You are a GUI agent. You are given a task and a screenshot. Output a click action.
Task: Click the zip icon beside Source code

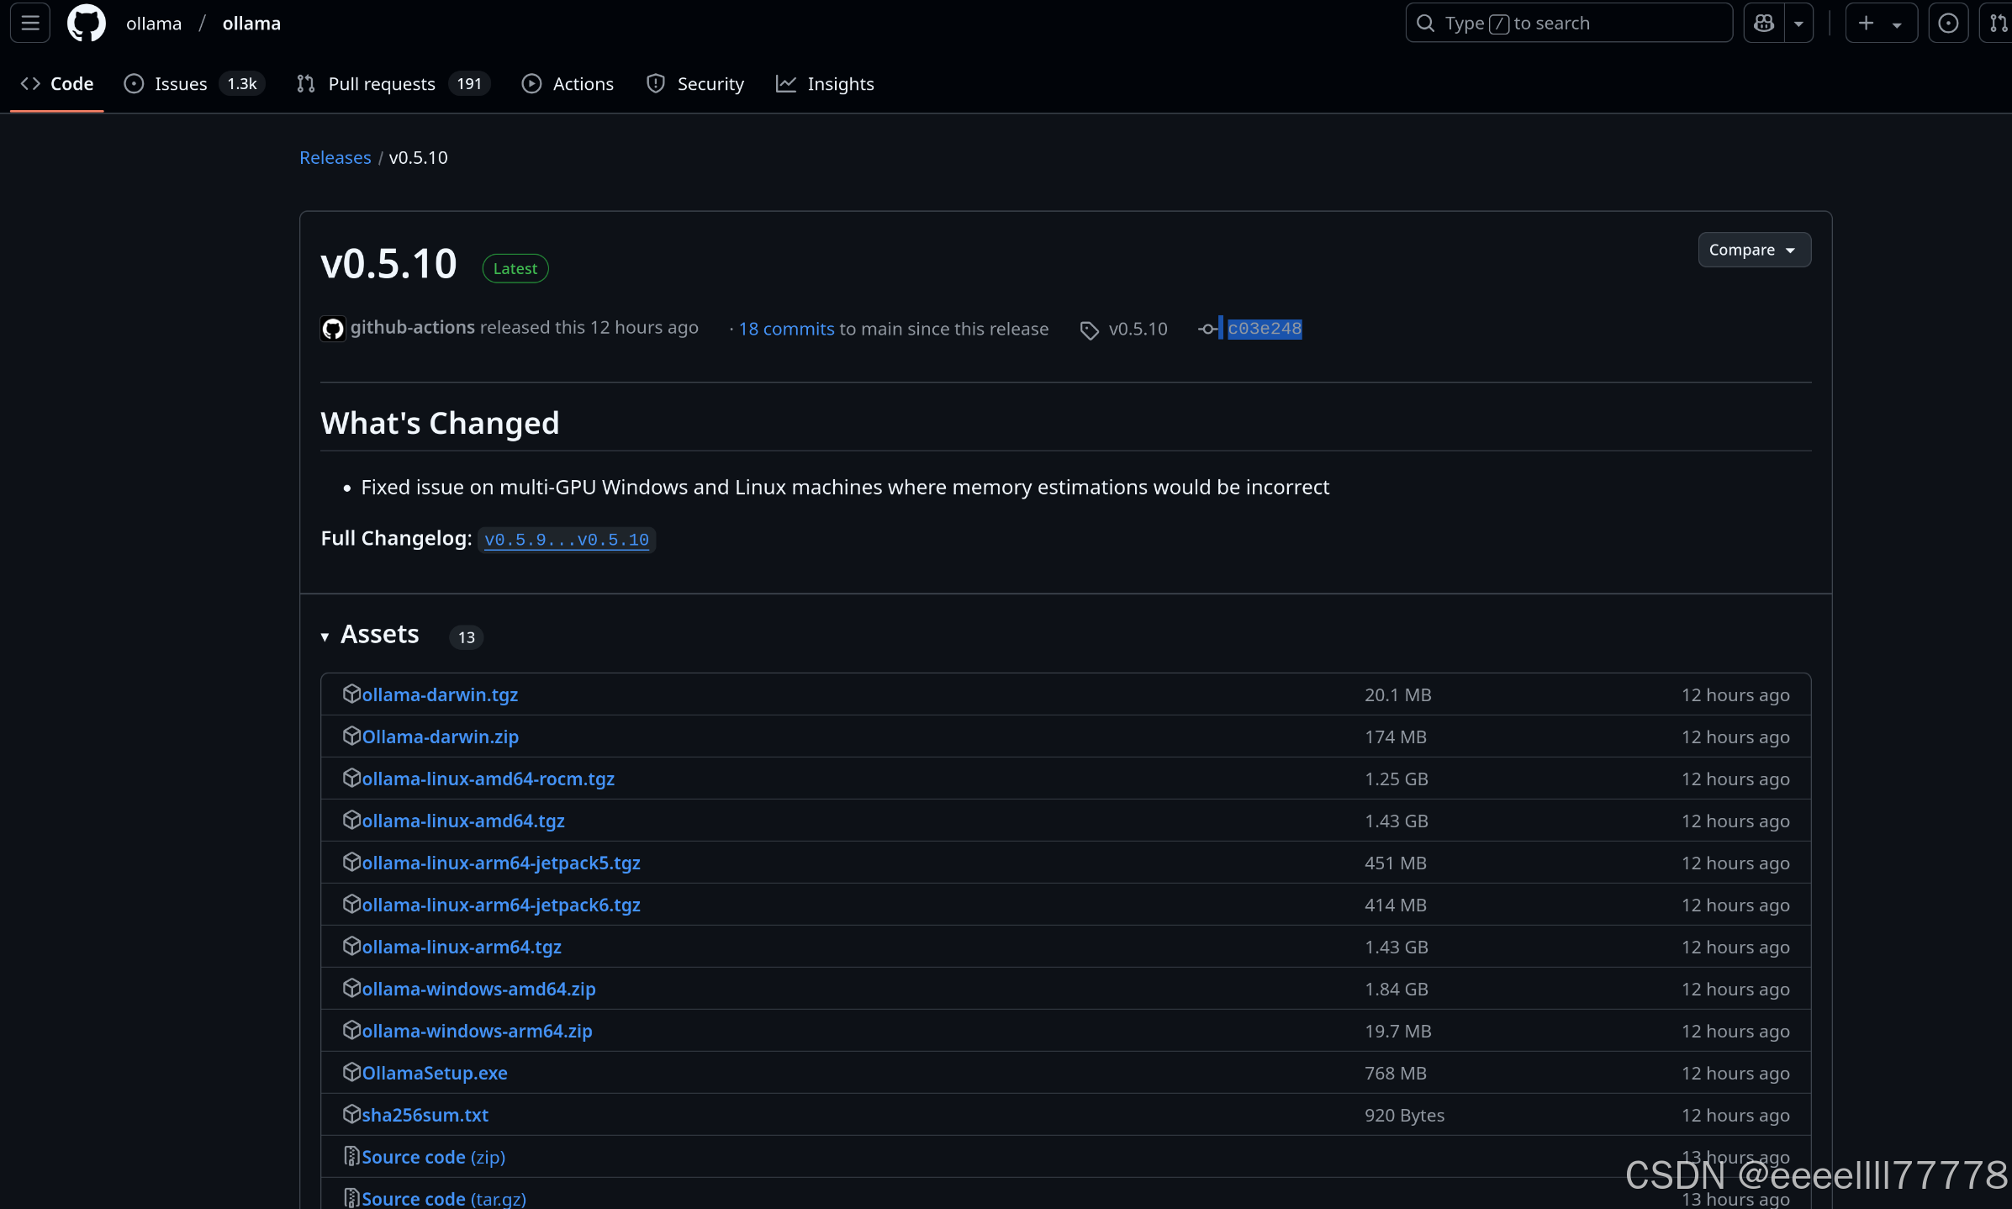pyautogui.click(x=351, y=1155)
